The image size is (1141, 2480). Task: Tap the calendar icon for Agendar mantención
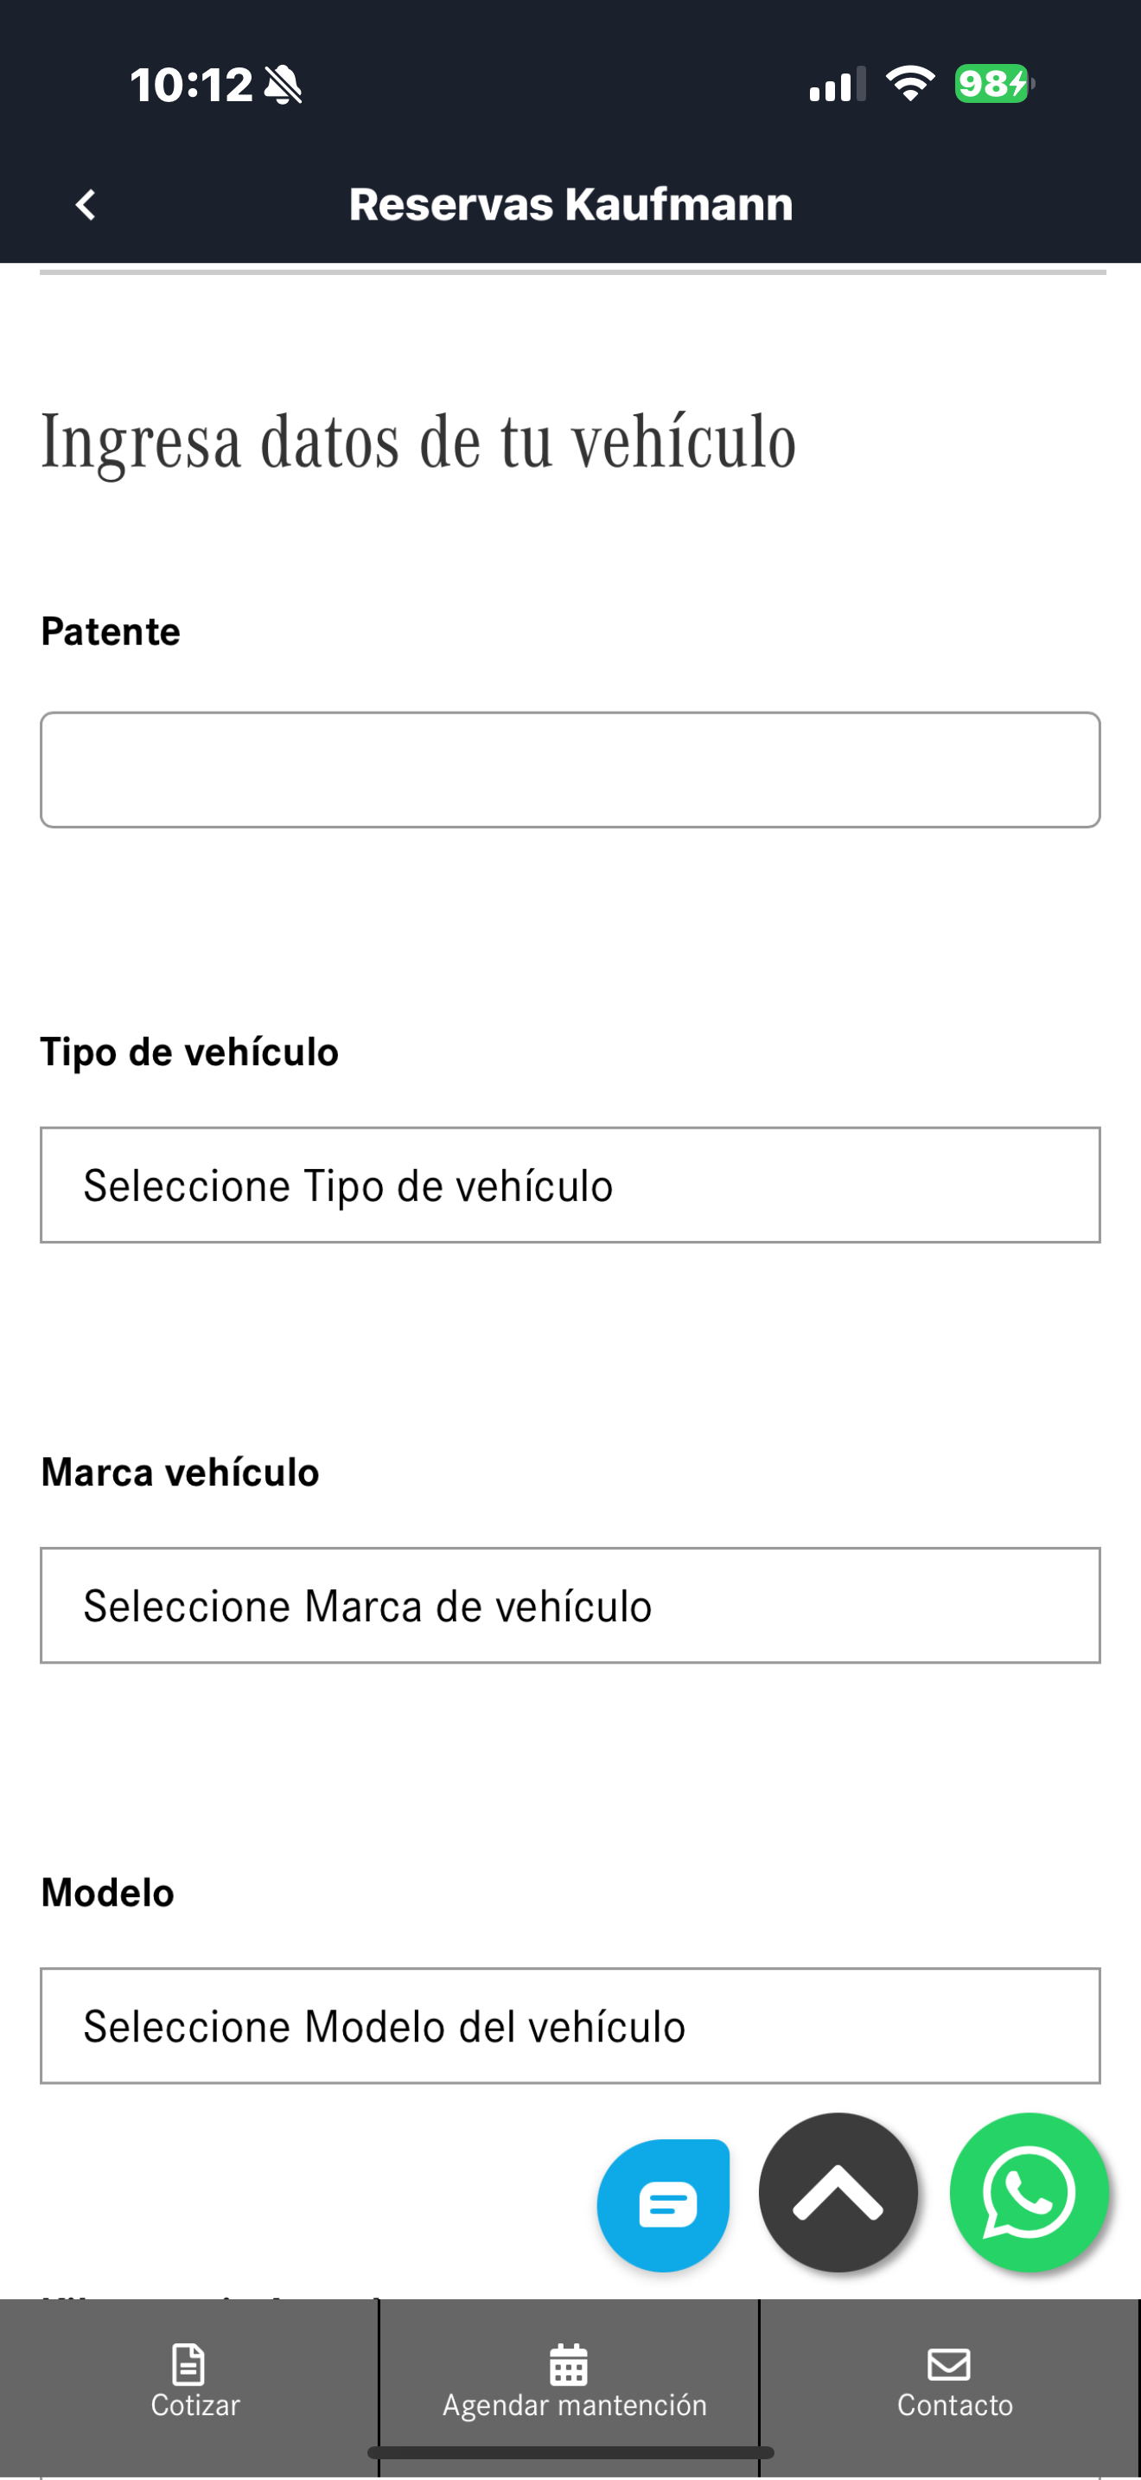coord(569,2363)
